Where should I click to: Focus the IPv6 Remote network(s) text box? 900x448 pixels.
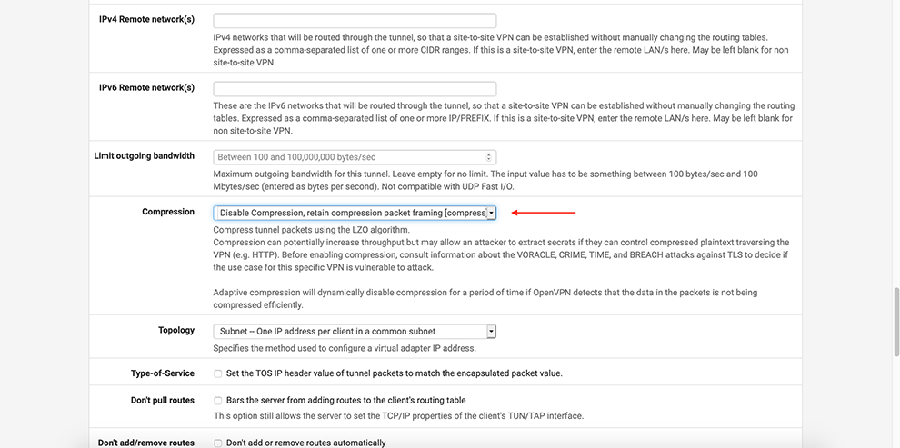[x=355, y=89]
